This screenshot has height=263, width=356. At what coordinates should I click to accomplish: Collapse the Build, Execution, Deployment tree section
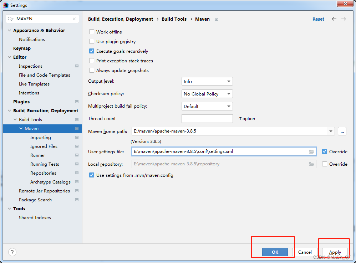(9, 110)
